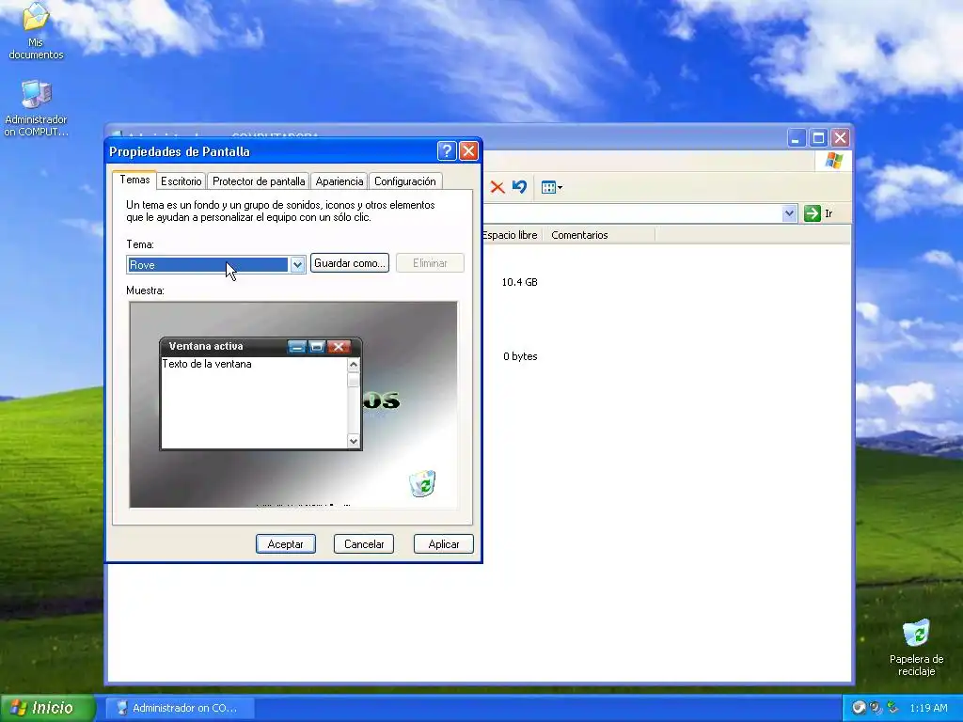
Task: Open Mis documentos desktop icon
Action: [36, 32]
